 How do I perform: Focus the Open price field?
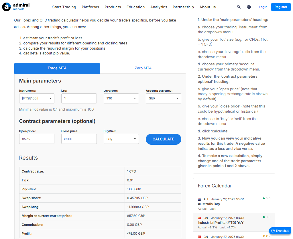[x=37, y=139]
